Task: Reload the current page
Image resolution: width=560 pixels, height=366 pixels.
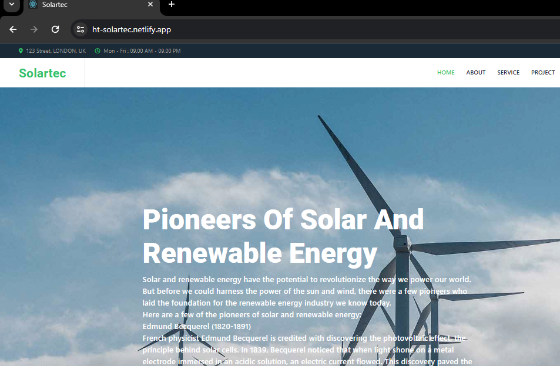Action: (55, 29)
